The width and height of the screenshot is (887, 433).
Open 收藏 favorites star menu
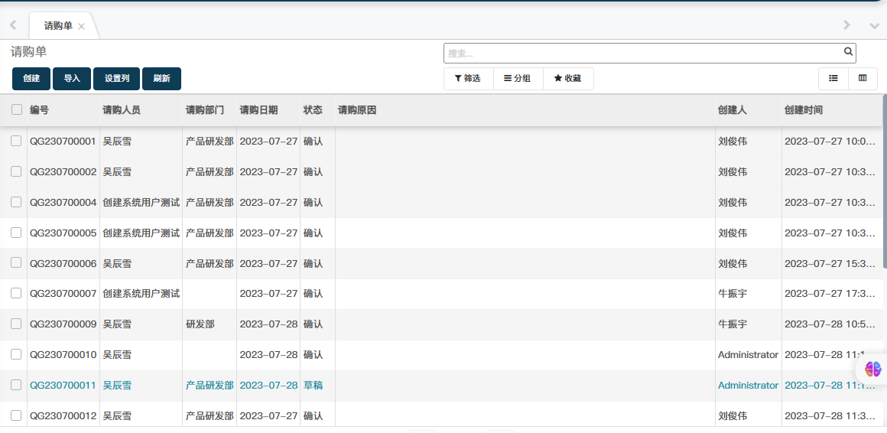point(567,78)
